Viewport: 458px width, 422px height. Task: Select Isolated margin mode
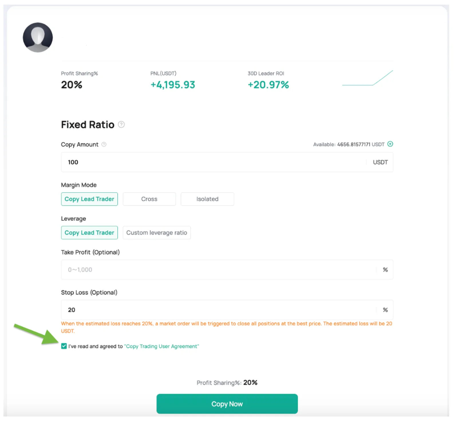207,199
